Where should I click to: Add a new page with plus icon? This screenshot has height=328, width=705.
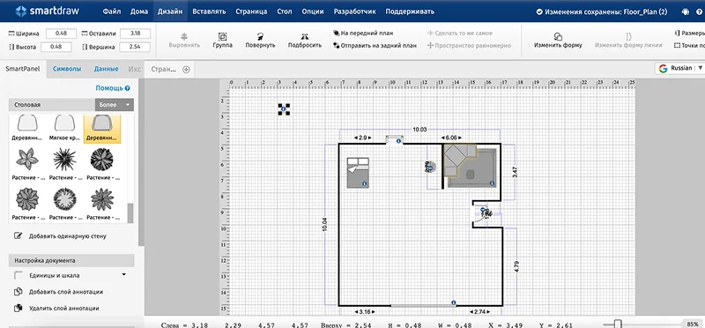[186, 70]
